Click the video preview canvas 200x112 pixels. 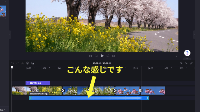tap(102, 26)
